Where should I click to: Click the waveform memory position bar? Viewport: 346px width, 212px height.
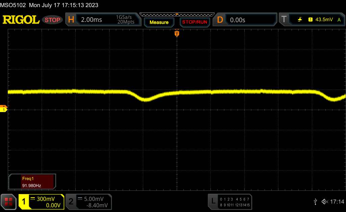point(177,14)
